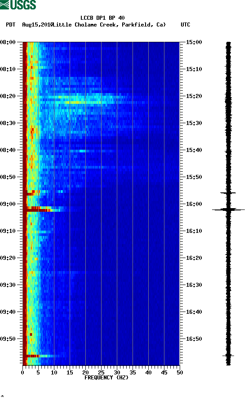The image size is (248, 401).
Task: Click the cyan spot near 20 Hz at 08:40
Action: 82,151
